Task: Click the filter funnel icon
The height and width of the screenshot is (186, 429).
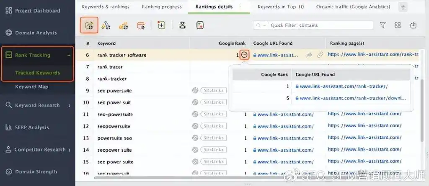Action: click(x=382, y=25)
